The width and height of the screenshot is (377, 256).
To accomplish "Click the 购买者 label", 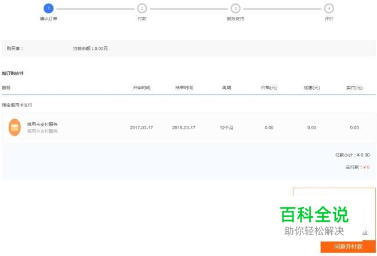I will [15, 49].
